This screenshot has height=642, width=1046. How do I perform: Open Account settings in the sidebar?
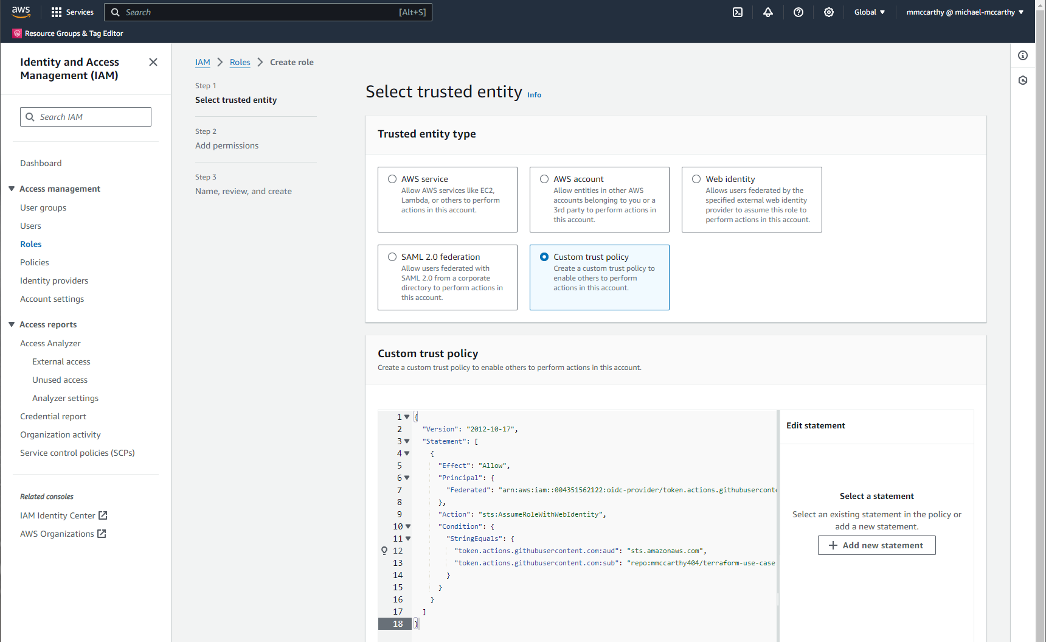(52, 299)
